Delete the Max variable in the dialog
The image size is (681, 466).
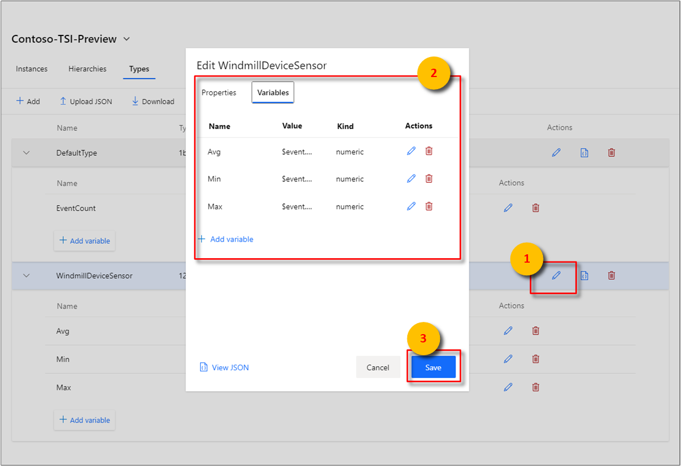429,206
